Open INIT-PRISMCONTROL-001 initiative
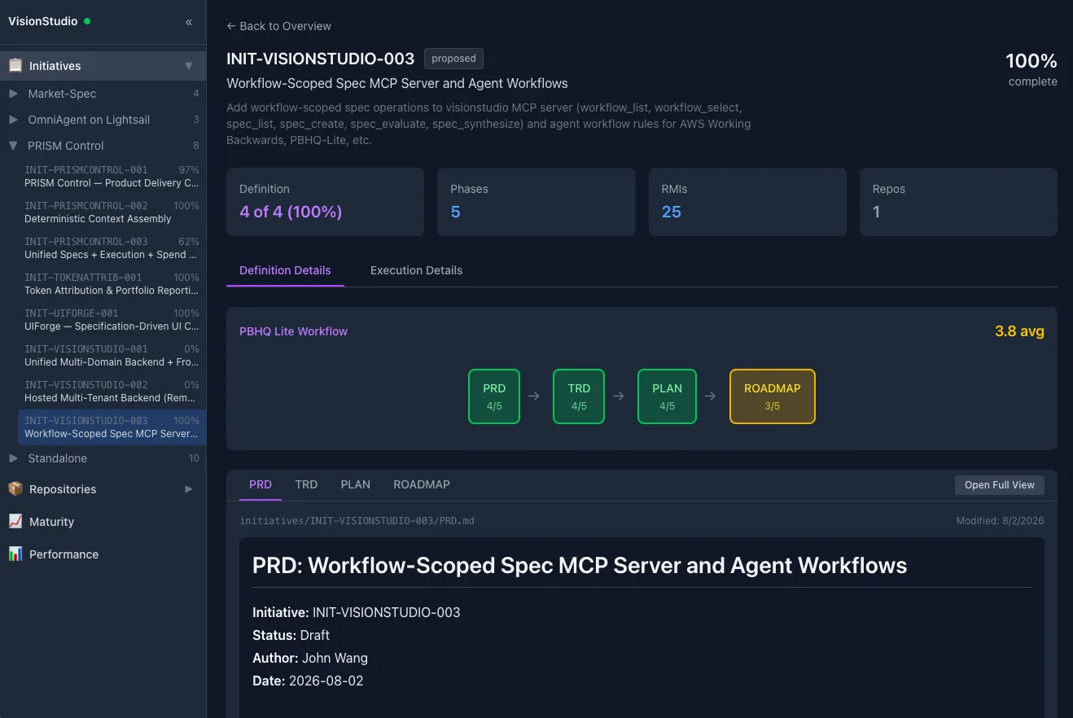Viewport: 1073px width, 718px height. tap(112, 177)
